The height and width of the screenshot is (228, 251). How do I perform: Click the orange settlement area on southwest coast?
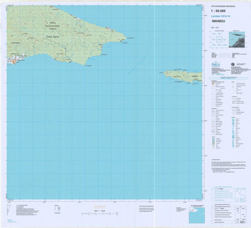14,61
